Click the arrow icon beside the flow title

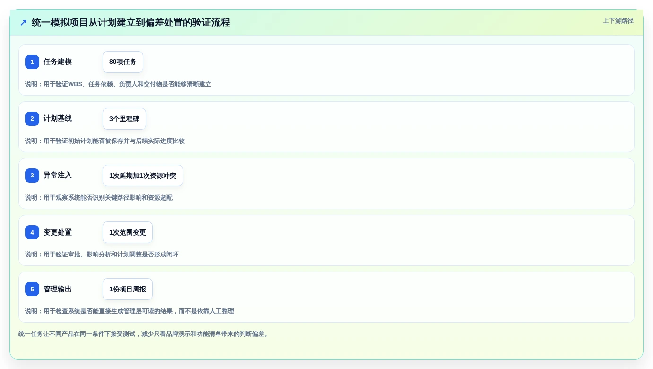(x=23, y=22)
